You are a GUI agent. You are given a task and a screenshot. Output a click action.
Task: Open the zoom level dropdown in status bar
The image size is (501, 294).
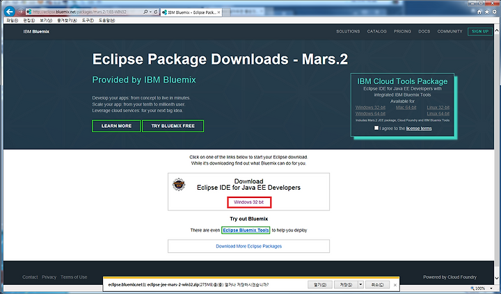pos(491,288)
